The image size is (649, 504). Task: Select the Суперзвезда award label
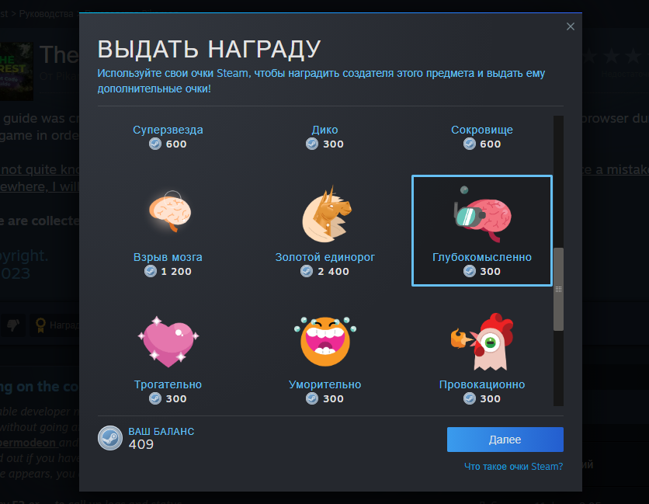[x=168, y=130]
